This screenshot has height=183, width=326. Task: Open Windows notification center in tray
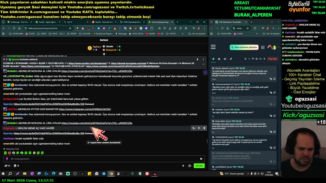coord(277,174)
